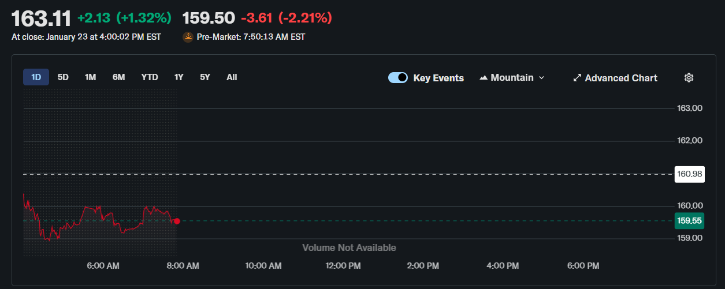
Task: Select the 6M time range
Action: [x=118, y=77]
